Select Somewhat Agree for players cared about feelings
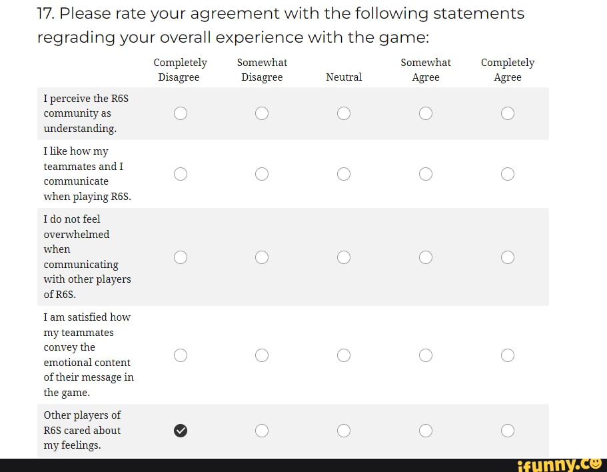 pyautogui.click(x=426, y=431)
